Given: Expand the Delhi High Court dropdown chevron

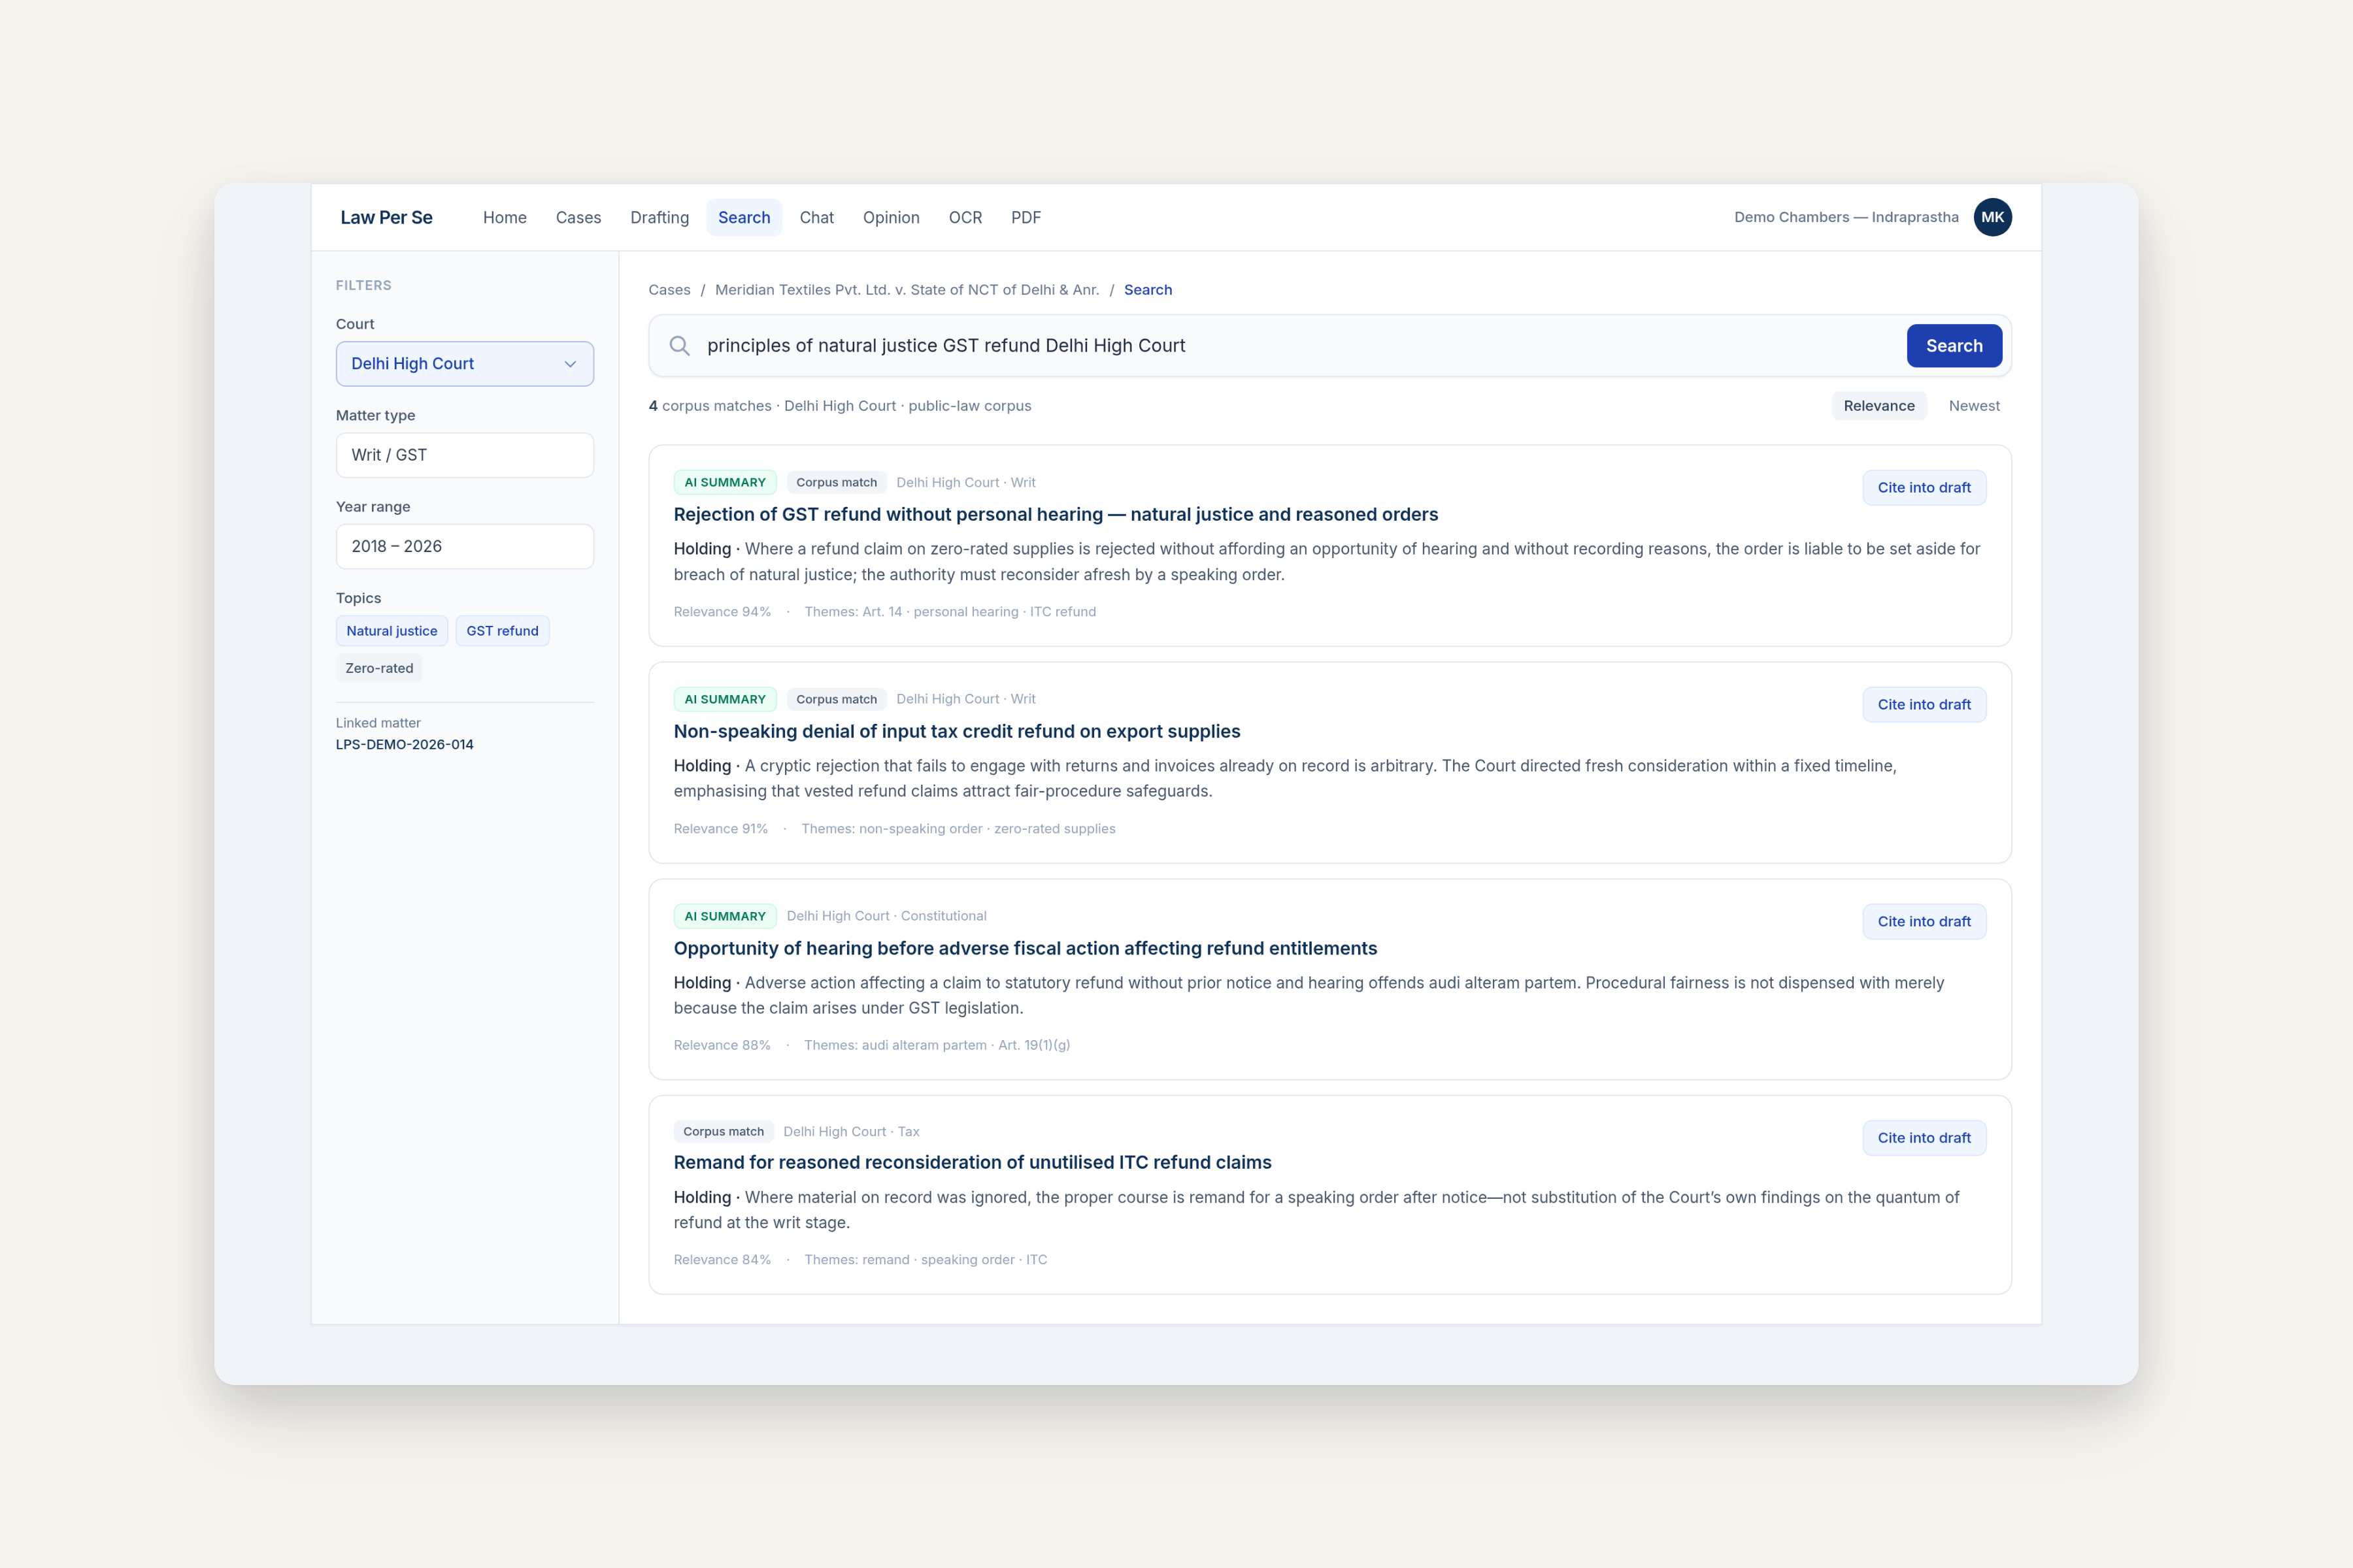Looking at the screenshot, I should [x=570, y=364].
